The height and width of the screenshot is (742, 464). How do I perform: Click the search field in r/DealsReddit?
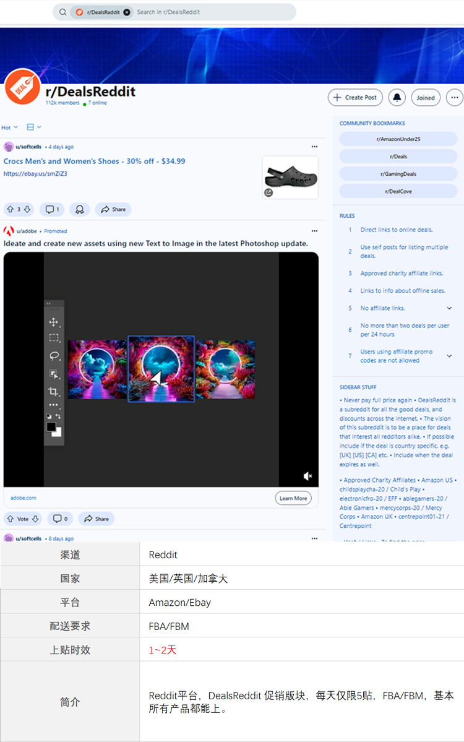click(210, 12)
